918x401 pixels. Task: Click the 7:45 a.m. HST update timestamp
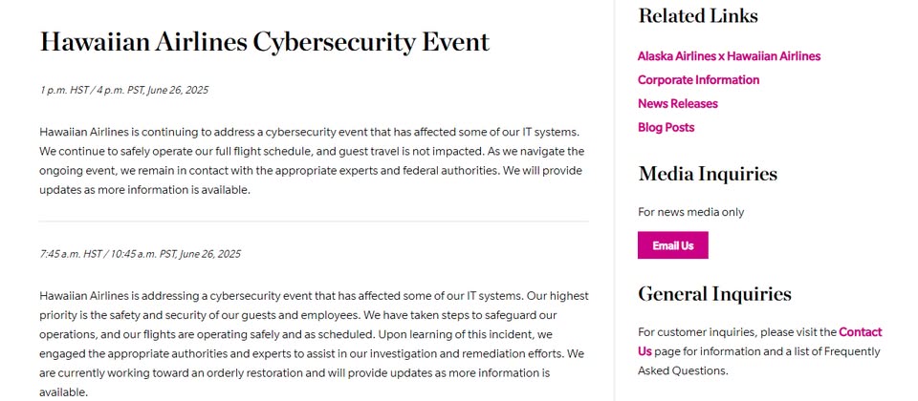coord(140,254)
